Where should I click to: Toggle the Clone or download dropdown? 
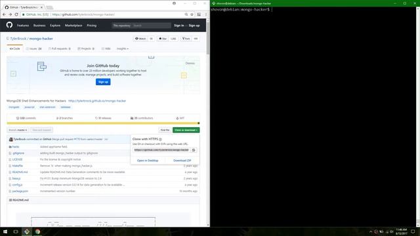[186, 130]
